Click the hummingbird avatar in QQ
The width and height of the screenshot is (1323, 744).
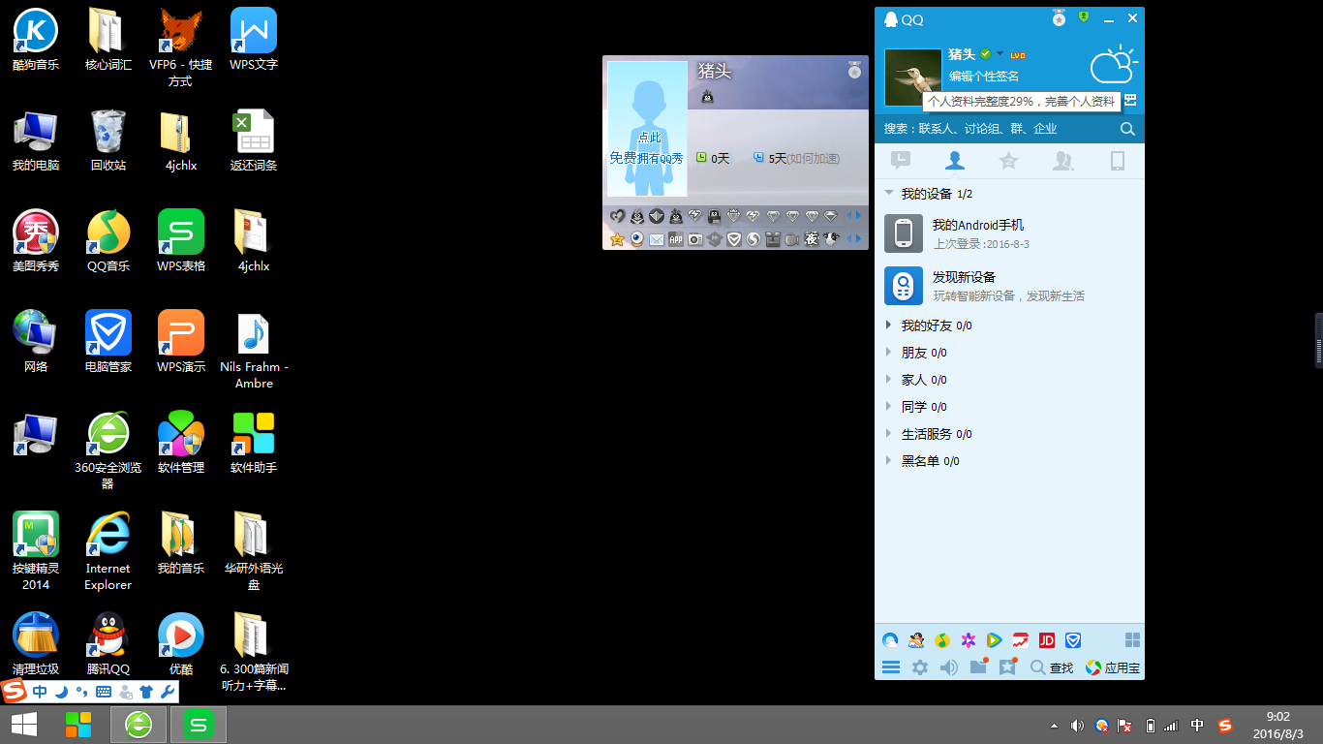(x=913, y=77)
